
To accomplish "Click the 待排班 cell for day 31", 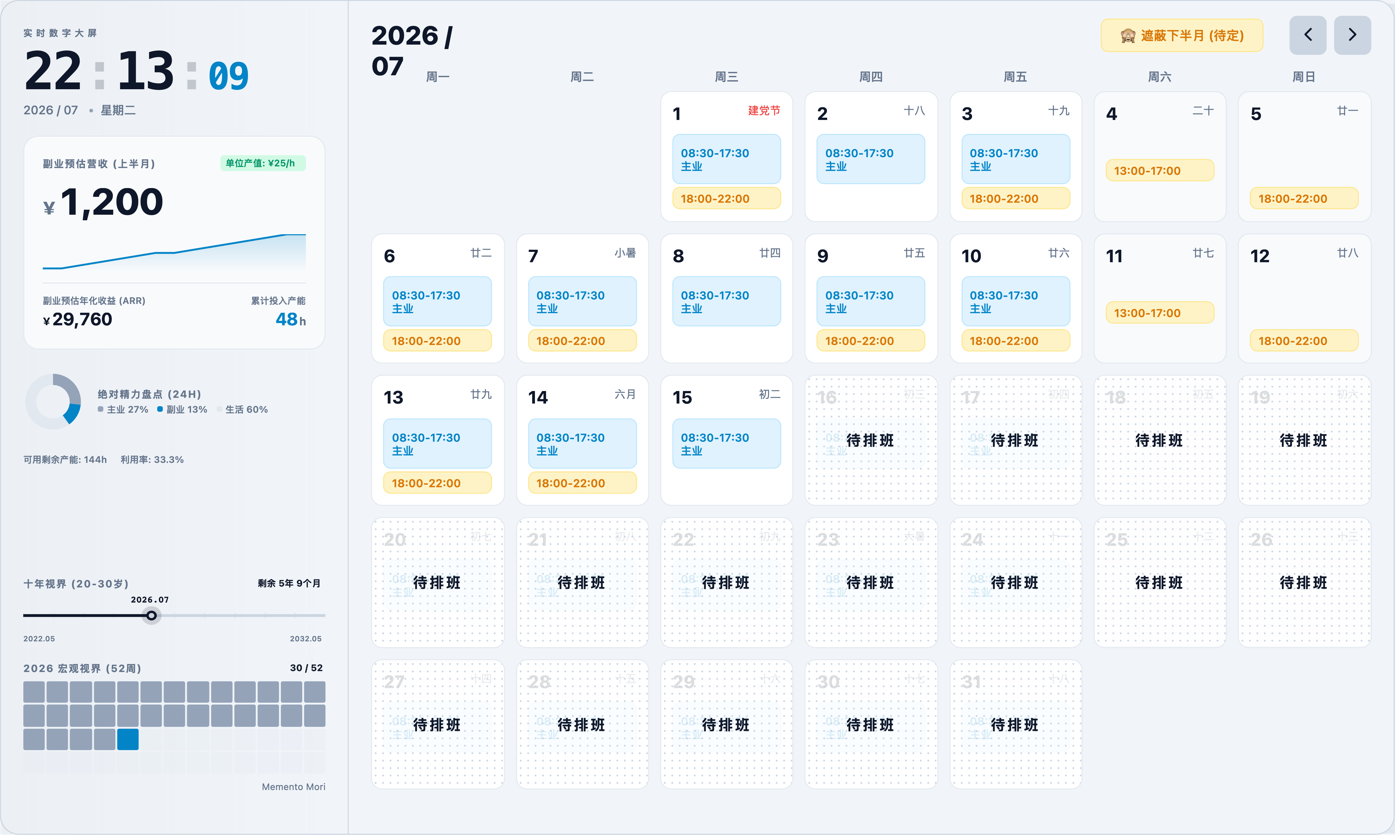I will (1015, 724).
